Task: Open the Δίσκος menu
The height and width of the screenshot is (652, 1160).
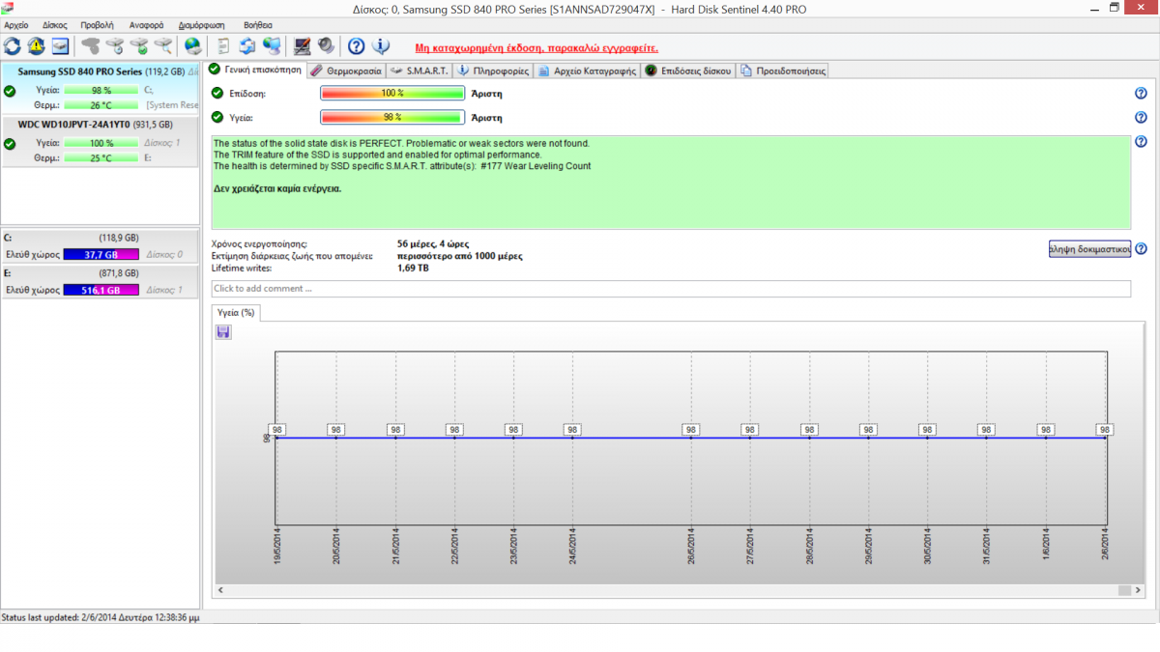Action: [55, 25]
